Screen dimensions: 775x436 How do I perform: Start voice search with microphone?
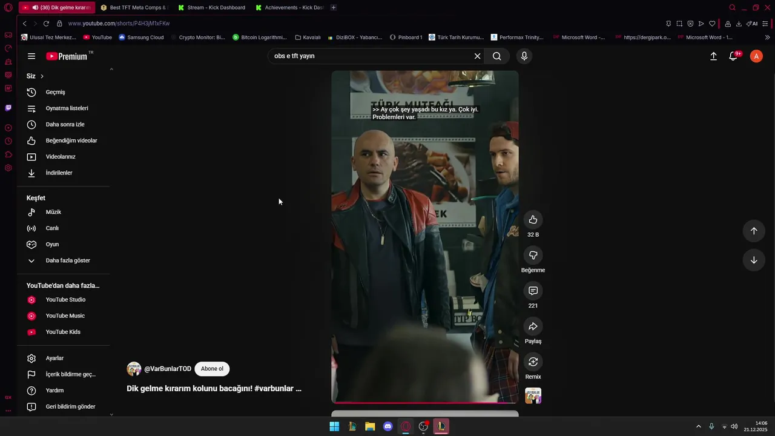(x=524, y=56)
